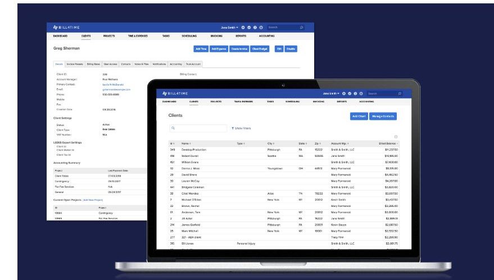Sort clients by the Account Mgr column header
The height and width of the screenshot is (280, 494).
point(339,143)
